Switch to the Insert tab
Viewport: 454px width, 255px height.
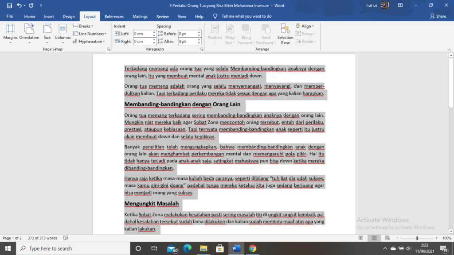point(49,16)
